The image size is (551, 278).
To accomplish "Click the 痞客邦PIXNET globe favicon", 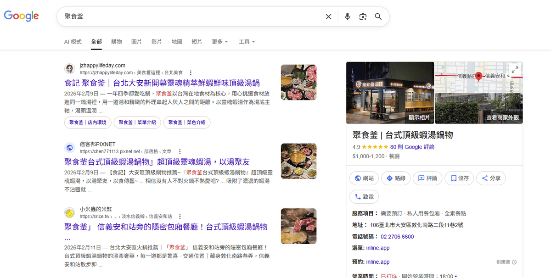I will (x=70, y=148).
